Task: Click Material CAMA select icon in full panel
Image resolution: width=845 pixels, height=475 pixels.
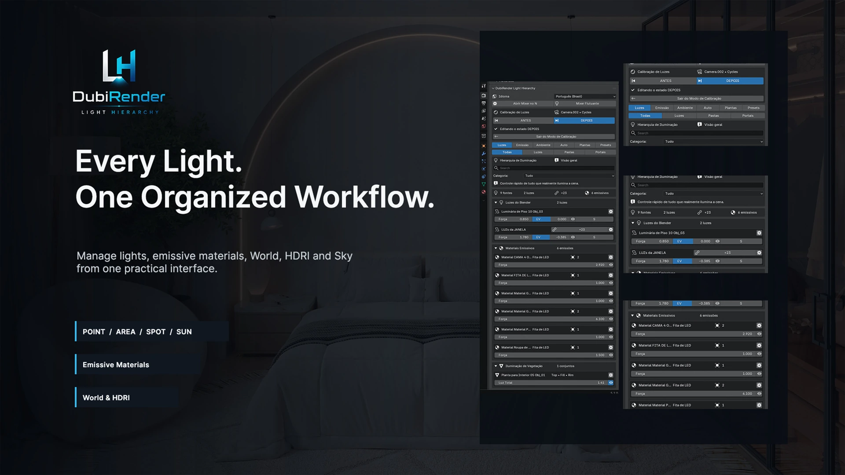Action: click(x=573, y=257)
